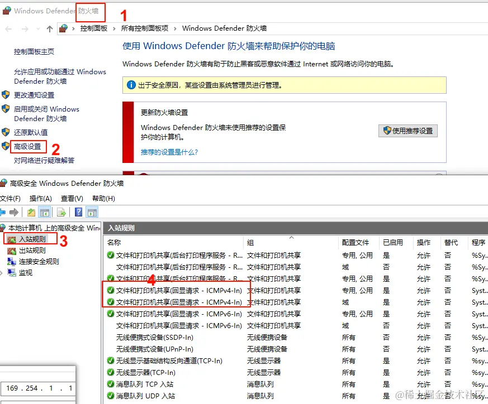Screen dimensions: 488x404
Task: Click the up arrow beside the address bar
Action: 50,29
